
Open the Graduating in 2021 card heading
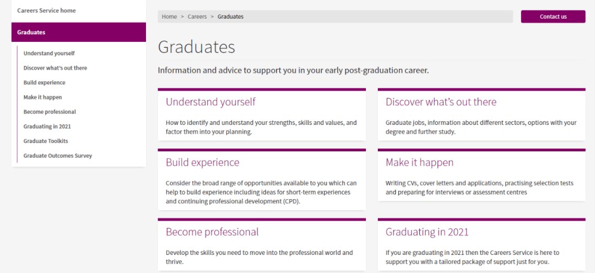coord(427,232)
